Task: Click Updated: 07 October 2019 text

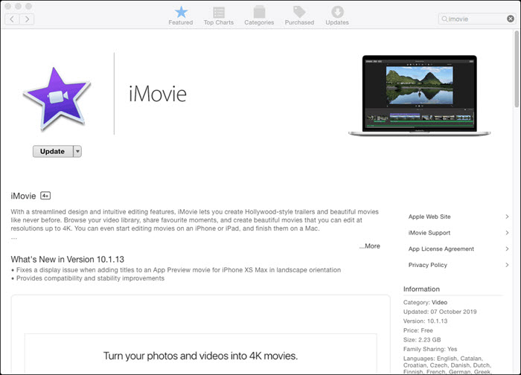Action: click(x=440, y=312)
